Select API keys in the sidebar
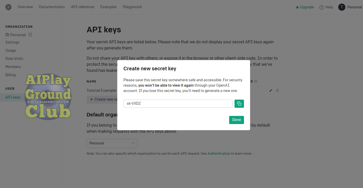The width and height of the screenshot is (363, 188). [13, 97]
